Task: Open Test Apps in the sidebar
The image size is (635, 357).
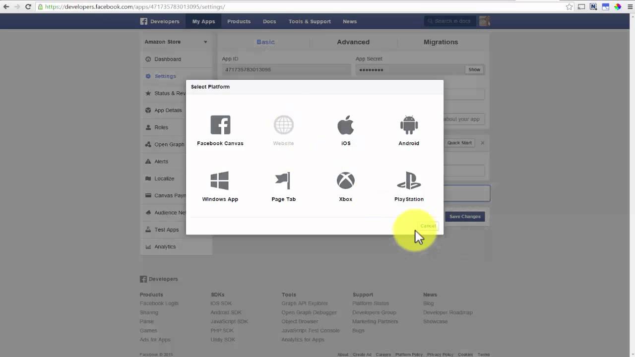Action: 166,230
